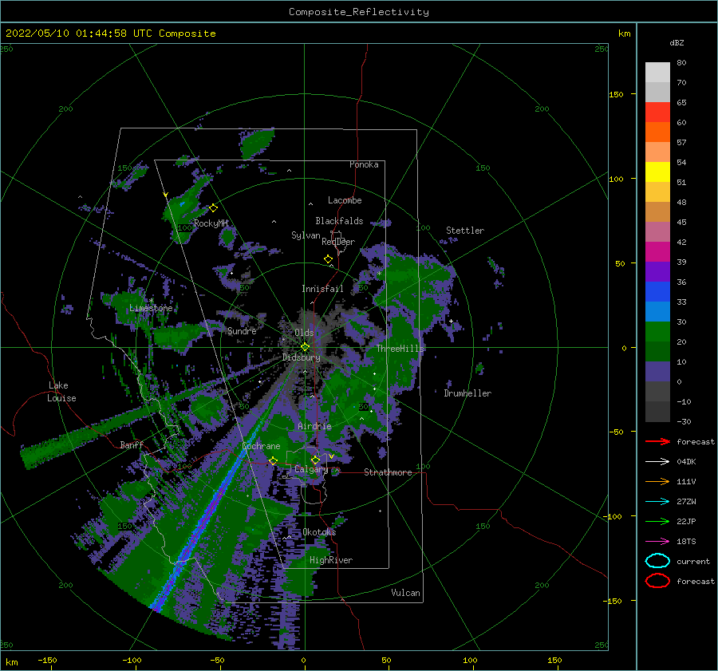Click the RedDeer city label
The image size is (718, 671).
point(338,242)
